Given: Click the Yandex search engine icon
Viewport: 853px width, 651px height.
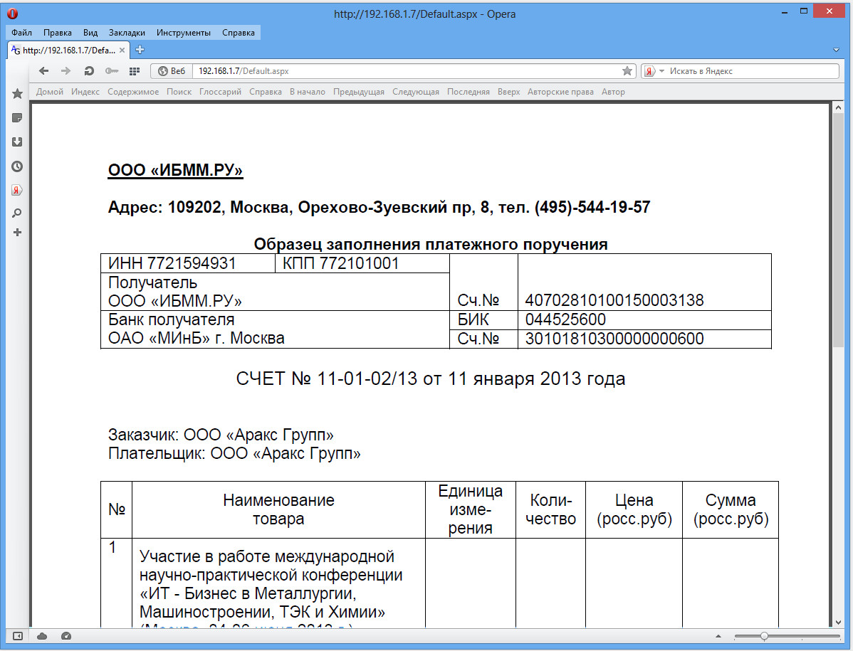Looking at the screenshot, I should click(x=649, y=71).
